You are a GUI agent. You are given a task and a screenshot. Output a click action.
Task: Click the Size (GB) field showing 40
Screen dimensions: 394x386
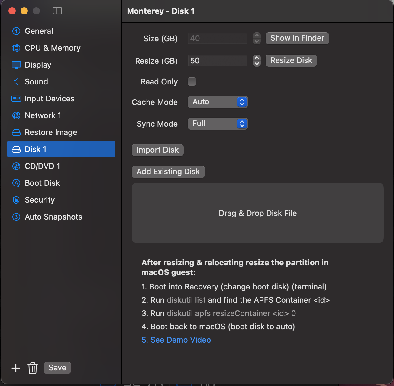point(218,38)
